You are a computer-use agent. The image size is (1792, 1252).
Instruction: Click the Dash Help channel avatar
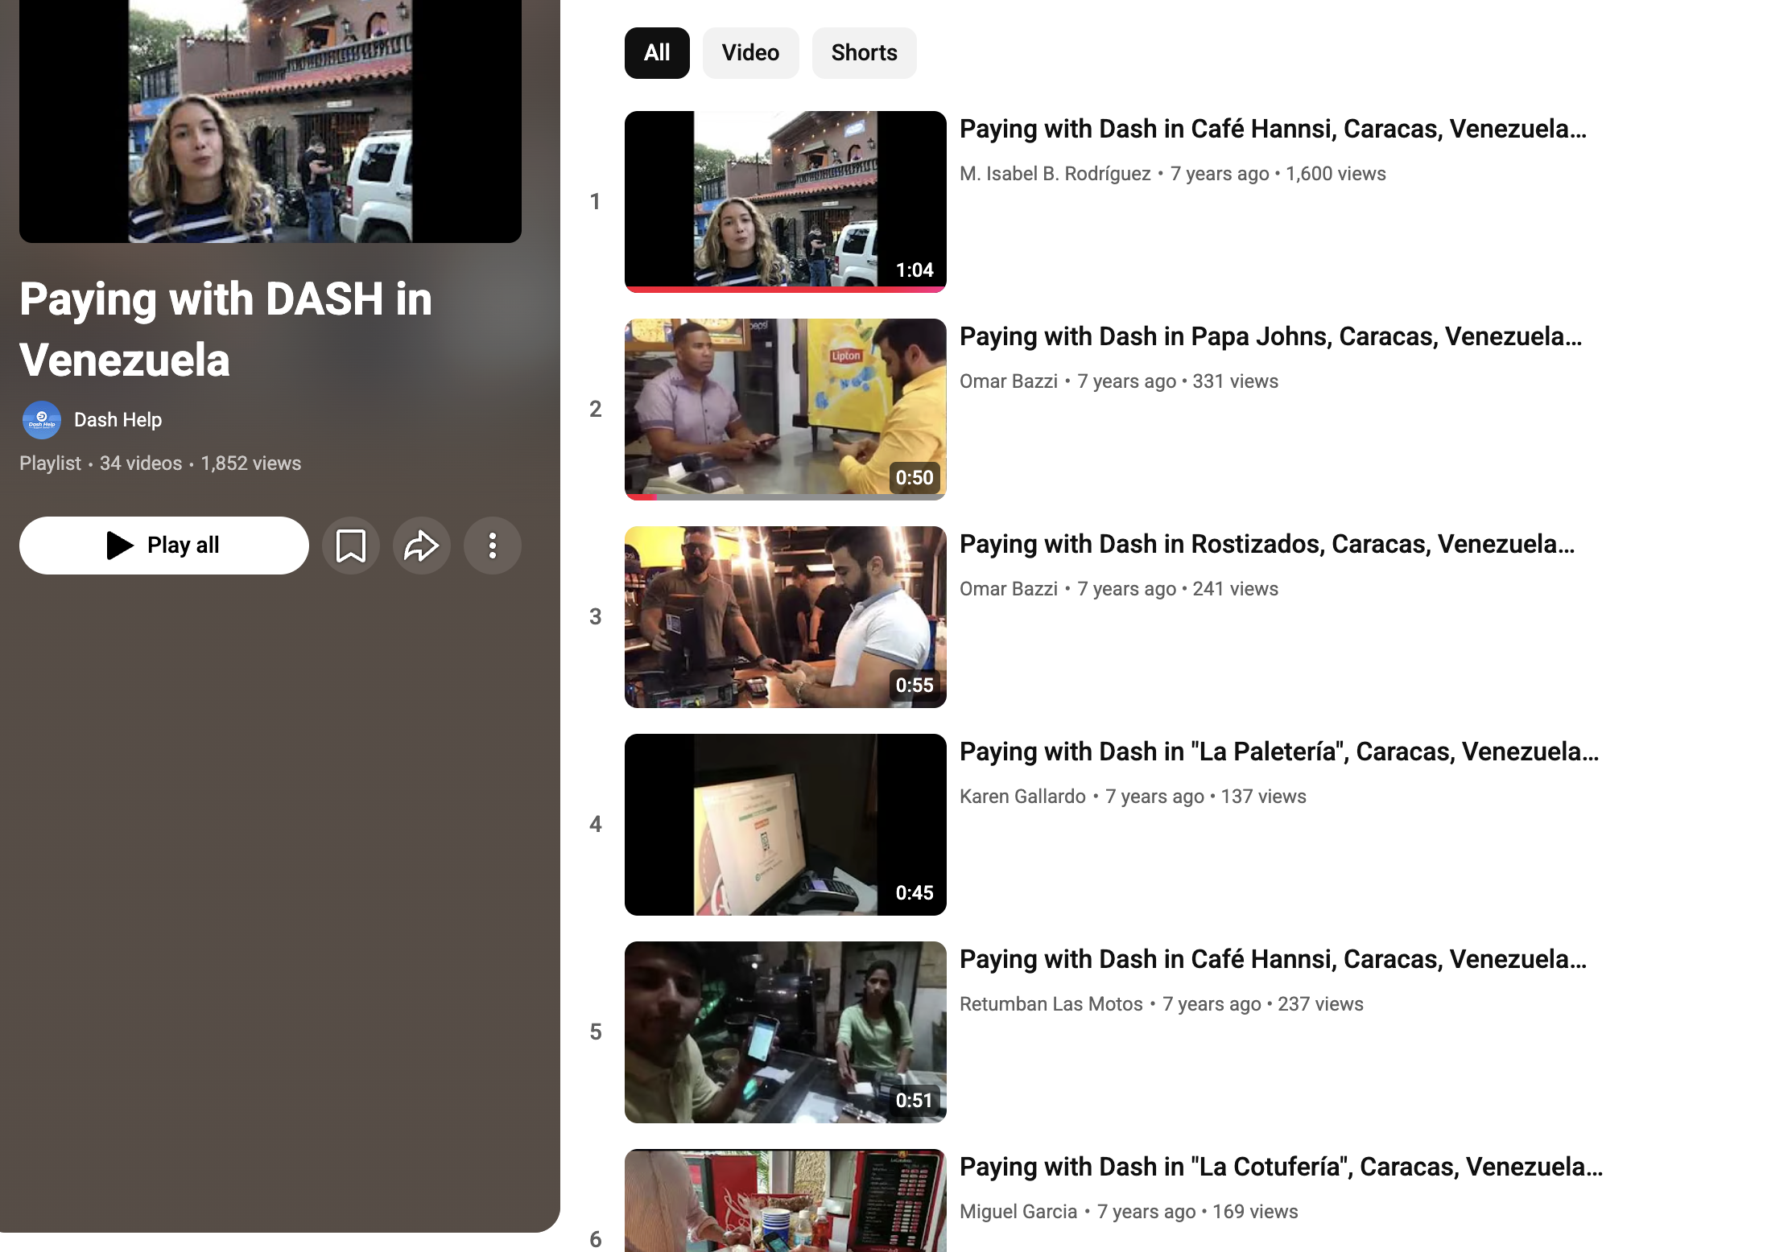[41, 419]
